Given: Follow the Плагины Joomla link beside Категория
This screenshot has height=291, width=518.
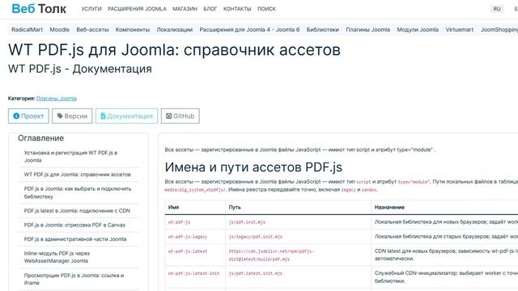Looking at the screenshot, I should coord(57,99).
